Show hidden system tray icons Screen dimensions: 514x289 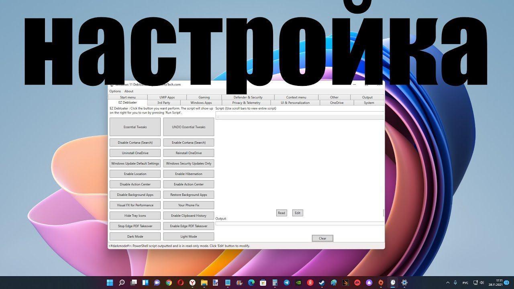[447, 283]
